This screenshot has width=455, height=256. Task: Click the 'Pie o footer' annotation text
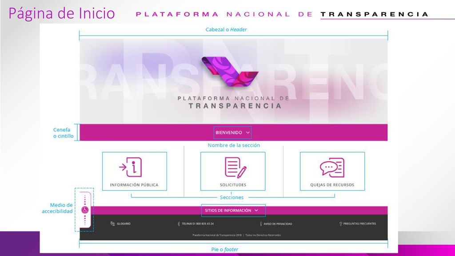tap(224, 249)
